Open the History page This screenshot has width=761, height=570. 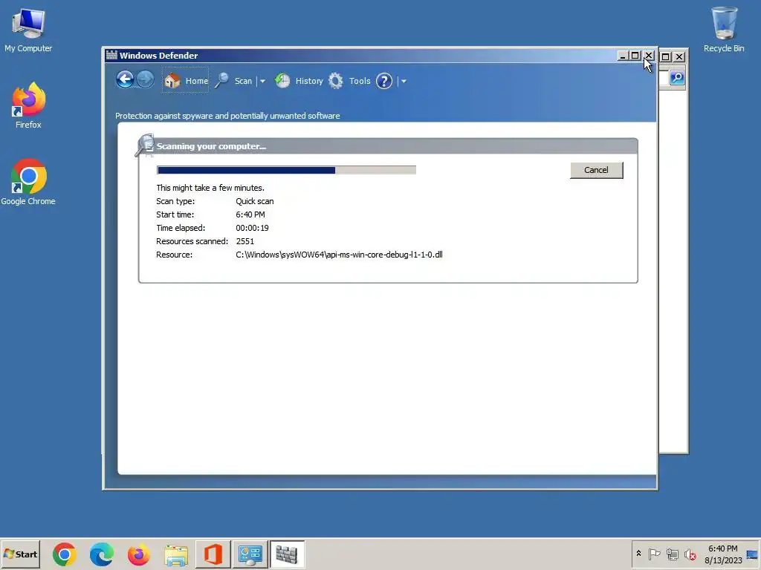299,81
